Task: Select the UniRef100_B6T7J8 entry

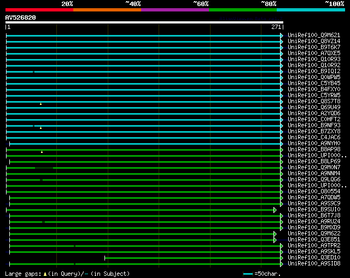Action: pyautogui.click(x=314, y=216)
